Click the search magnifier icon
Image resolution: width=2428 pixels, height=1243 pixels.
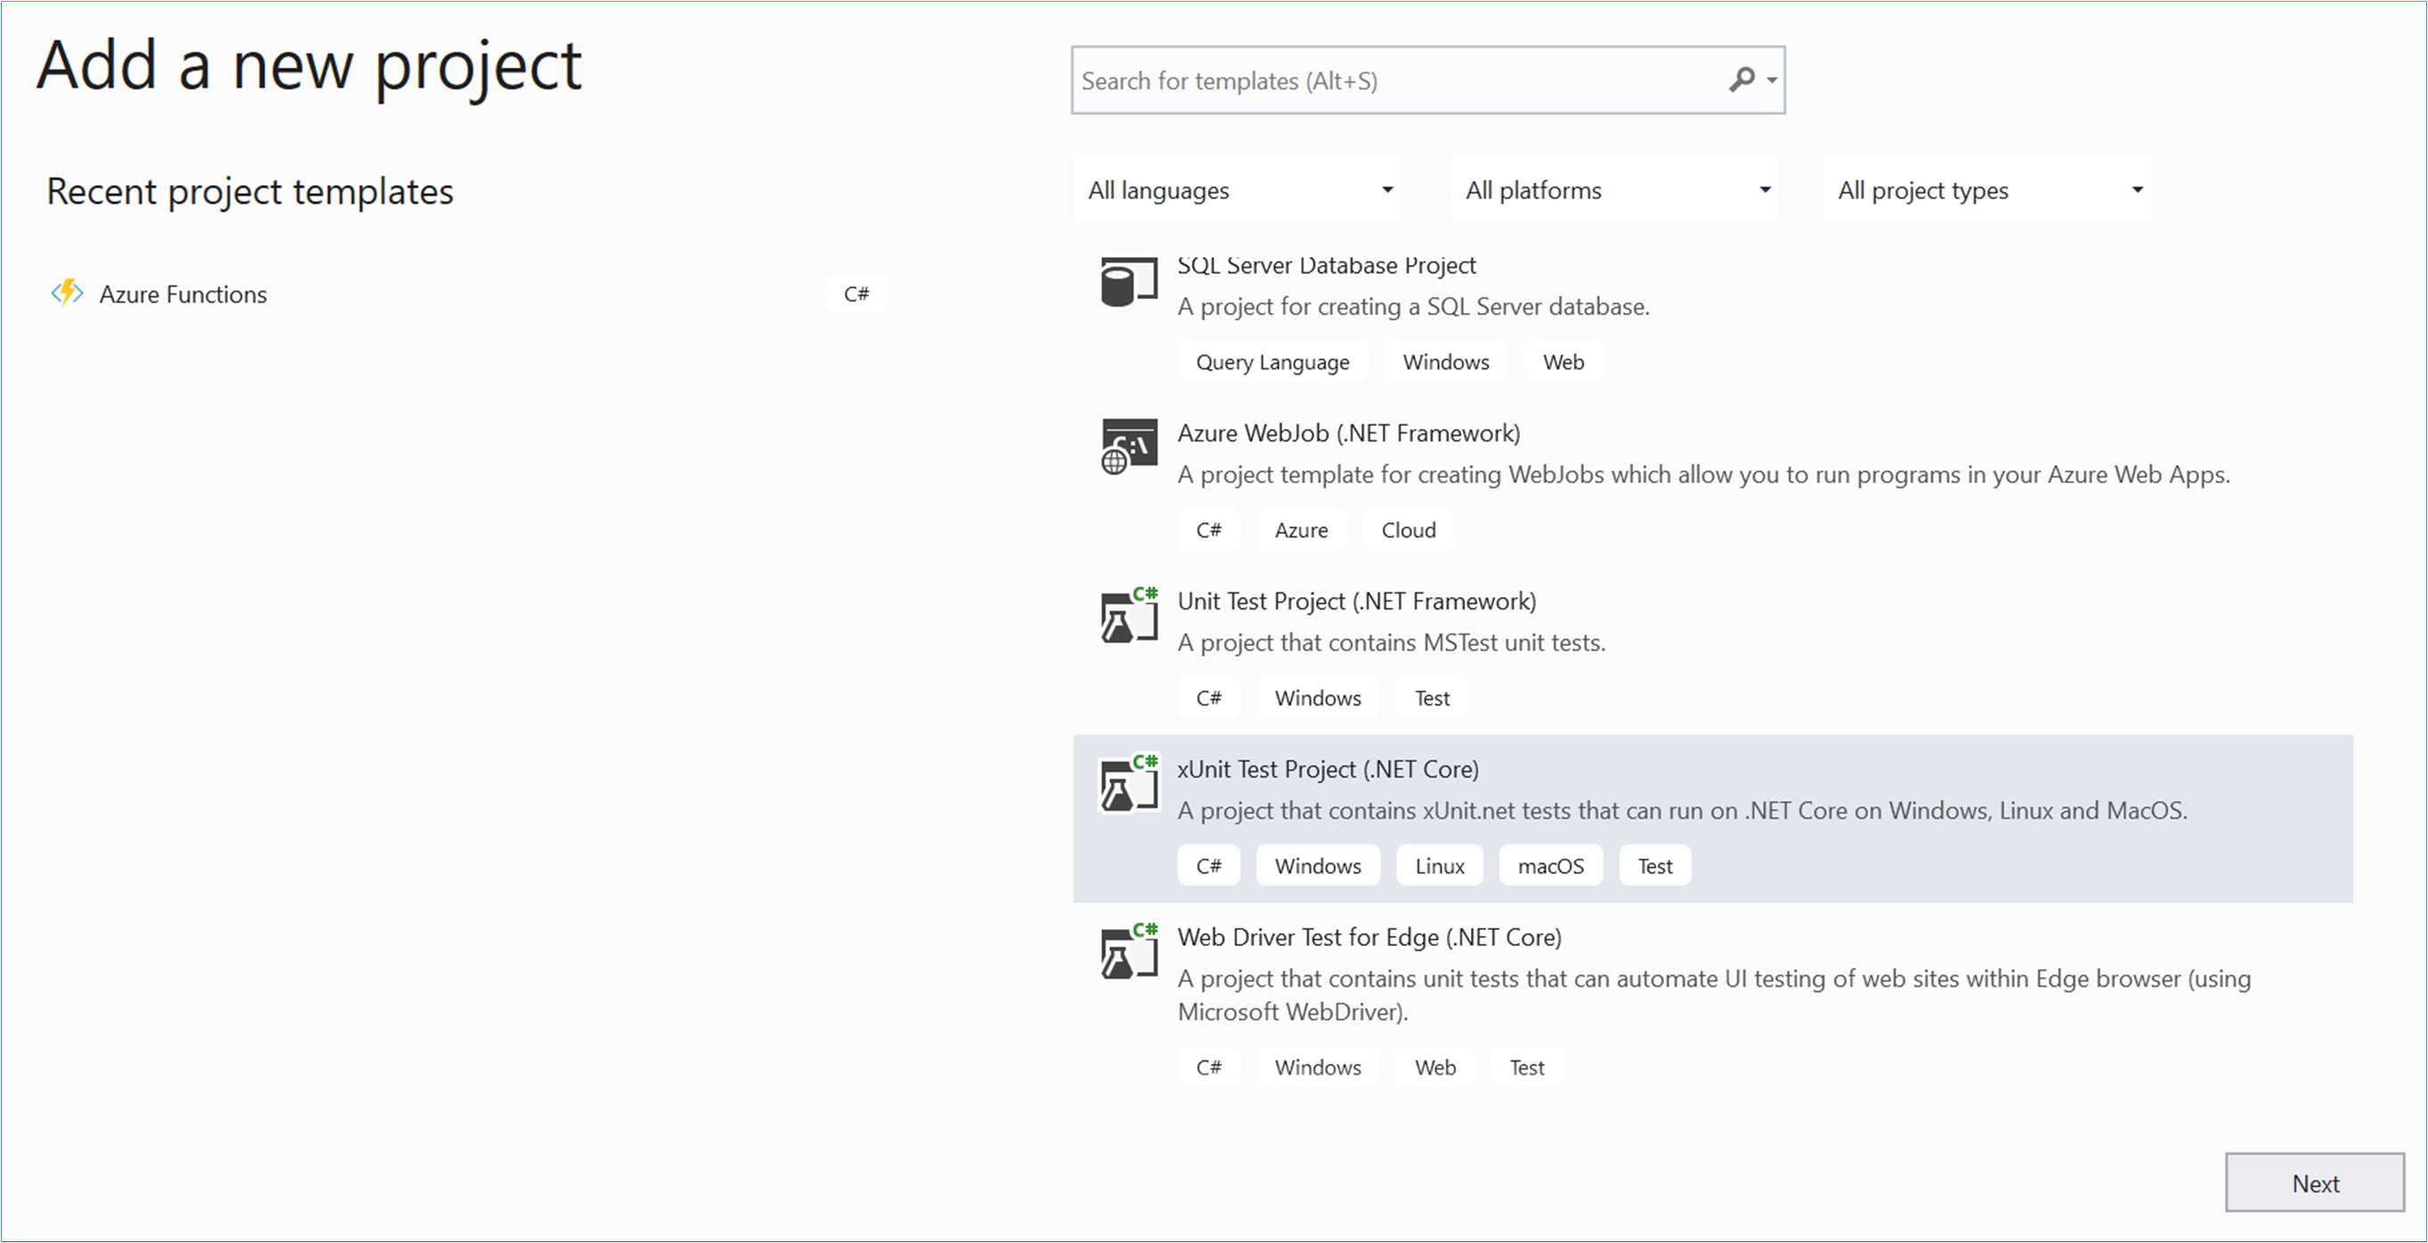(x=1742, y=80)
